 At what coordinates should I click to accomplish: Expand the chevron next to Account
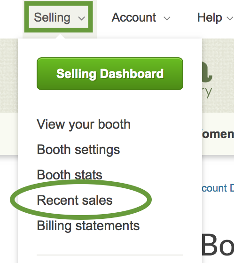coord(167,18)
